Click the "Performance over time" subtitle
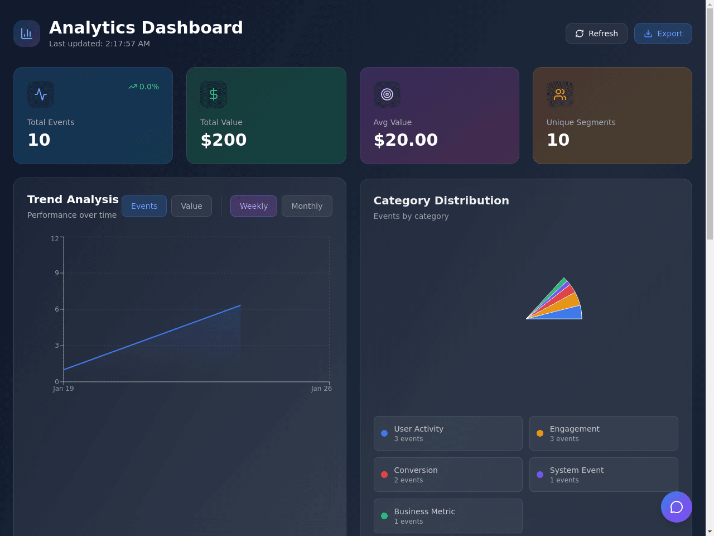This screenshot has height=536, width=714. [x=72, y=215]
